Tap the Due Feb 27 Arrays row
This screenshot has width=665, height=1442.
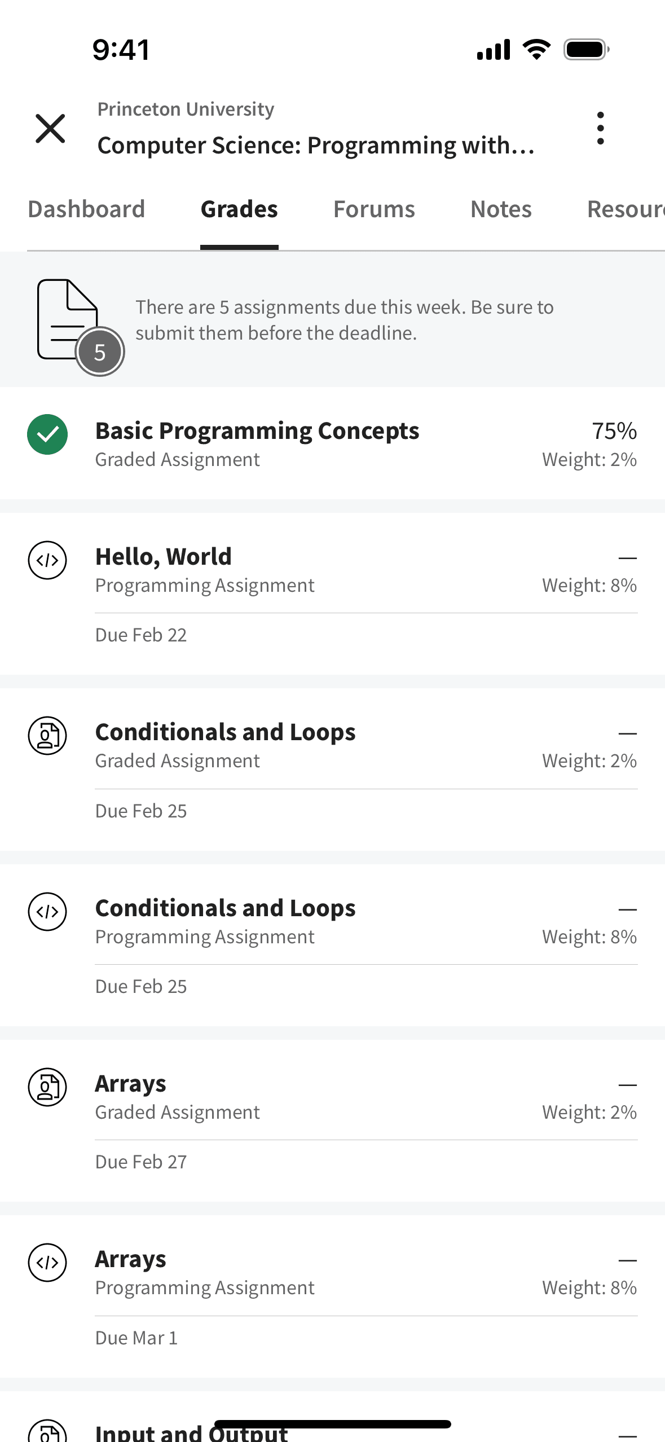[x=141, y=1162]
